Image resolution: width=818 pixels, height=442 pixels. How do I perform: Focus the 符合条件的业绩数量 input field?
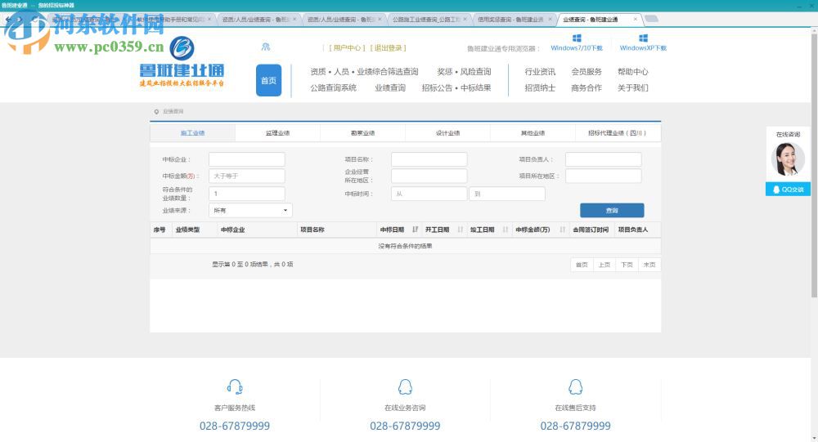coord(247,194)
